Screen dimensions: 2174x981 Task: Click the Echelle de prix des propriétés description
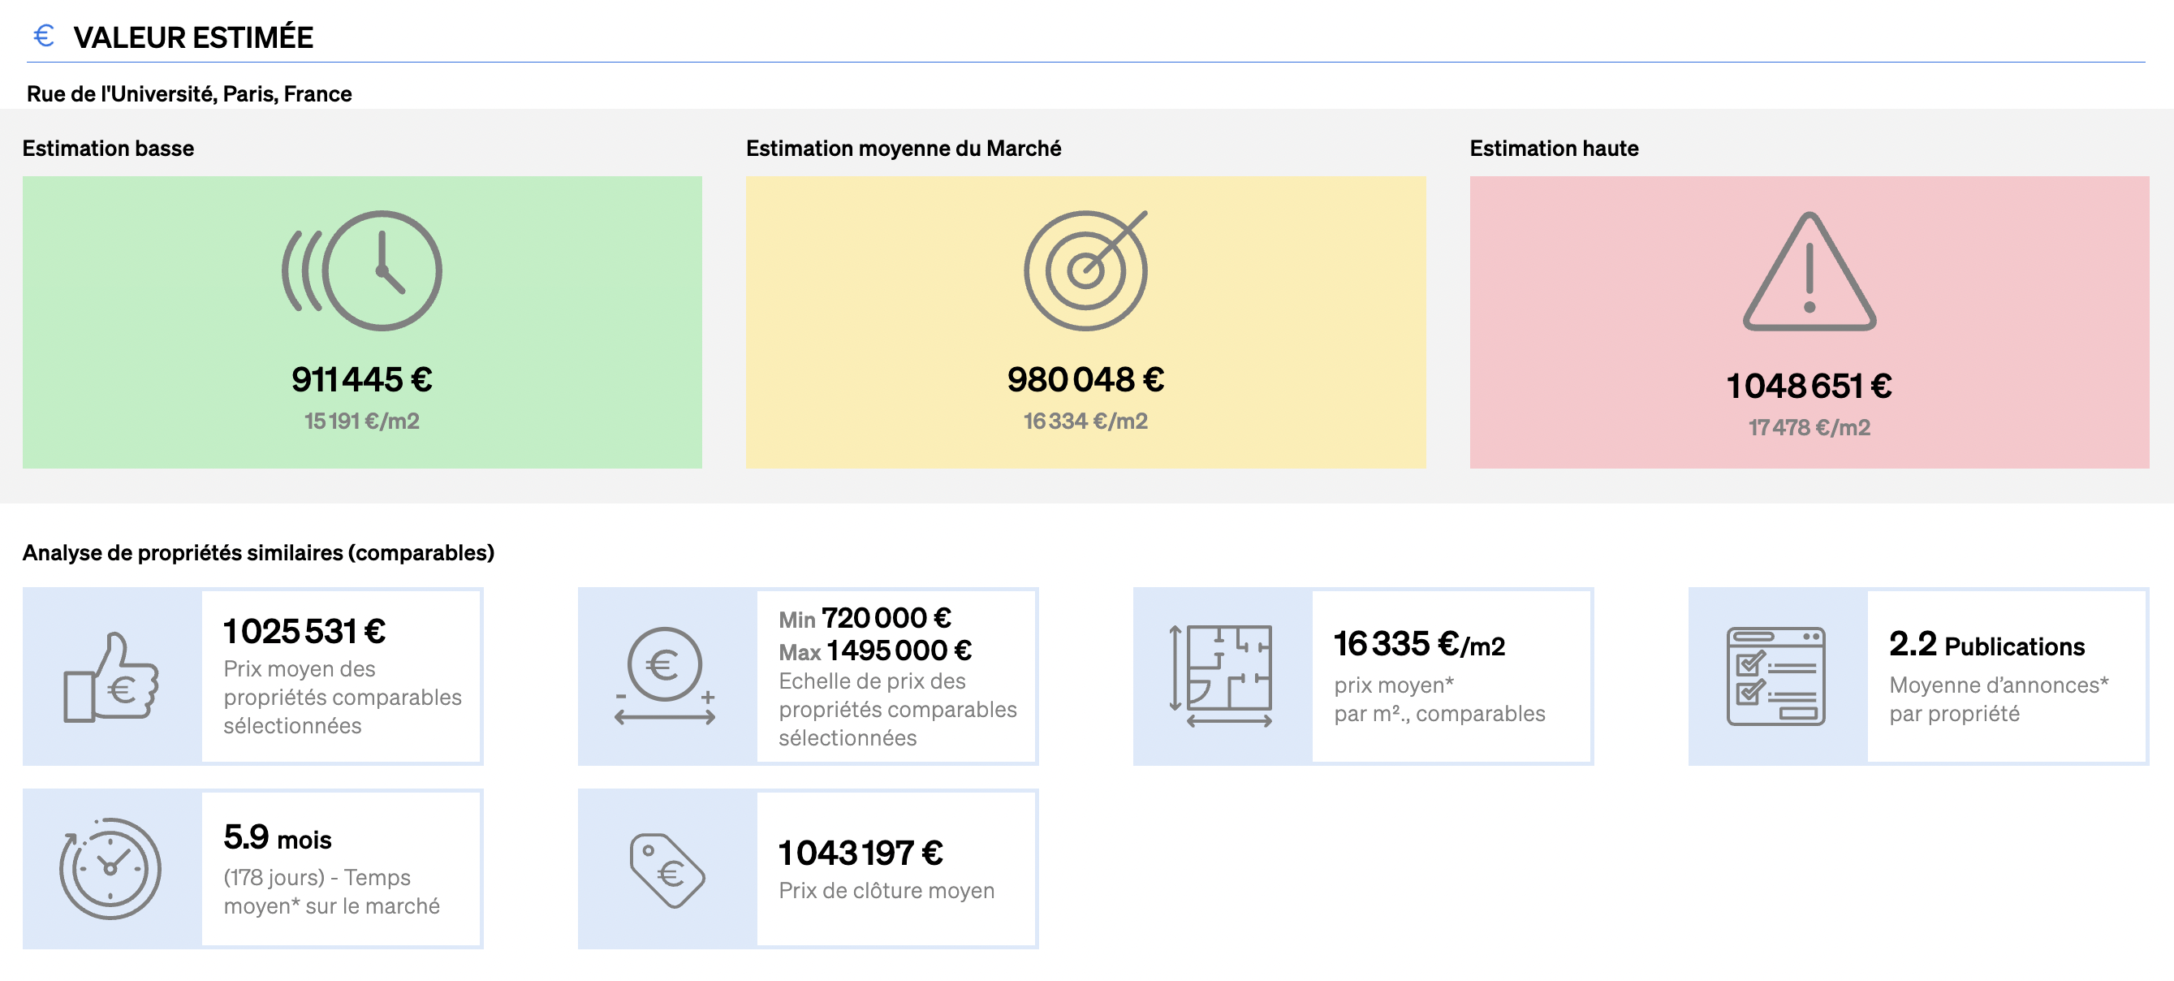tap(898, 709)
